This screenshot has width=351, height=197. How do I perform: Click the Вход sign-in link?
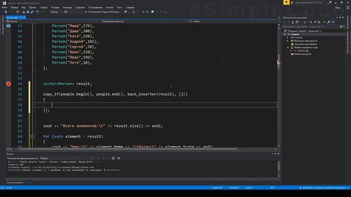click(338, 8)
